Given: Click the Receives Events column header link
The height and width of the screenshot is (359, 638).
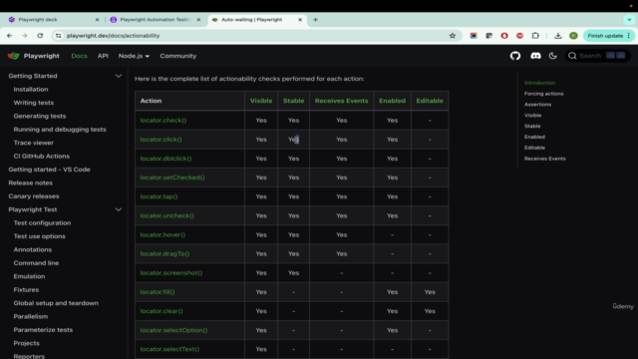Looking at the screenshot, I should tap(341, 101).
